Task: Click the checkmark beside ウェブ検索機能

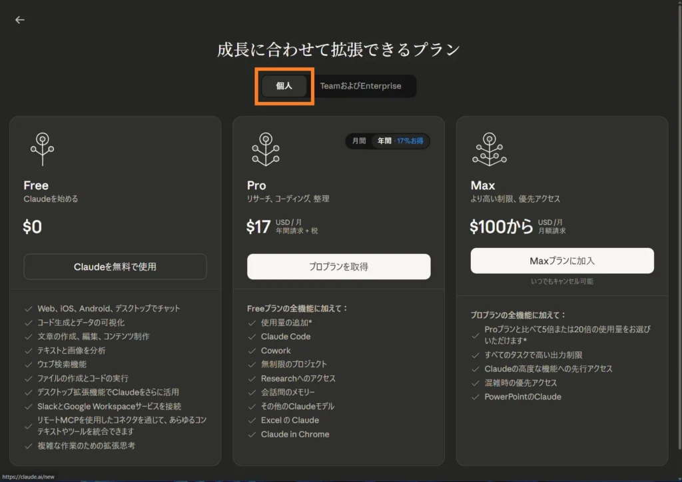Action: [x=27, y=365]
